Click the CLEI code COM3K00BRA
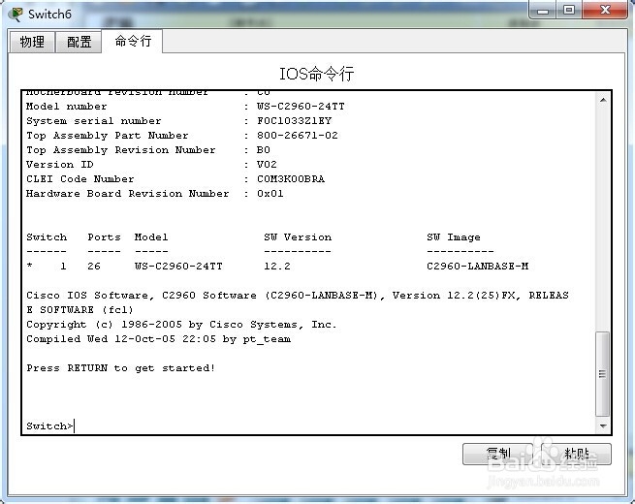This screenshot has height=504, width=635. tap(291, 179)
